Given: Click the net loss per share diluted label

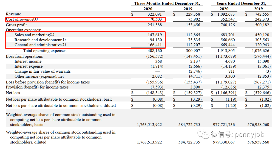Looking at the screenshot, I should 61,106.
